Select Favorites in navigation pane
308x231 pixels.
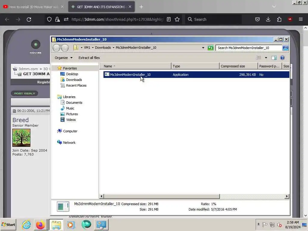(70, 68)
